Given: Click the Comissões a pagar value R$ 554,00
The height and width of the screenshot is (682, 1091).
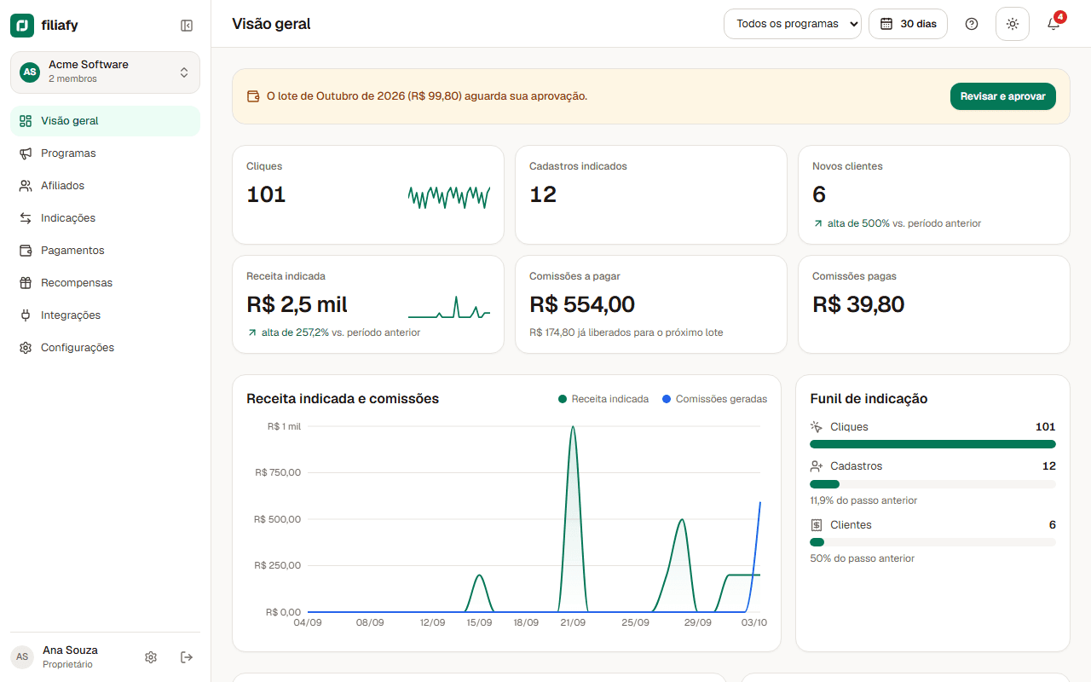Looking at the screenshot, I should coord(582,304).
